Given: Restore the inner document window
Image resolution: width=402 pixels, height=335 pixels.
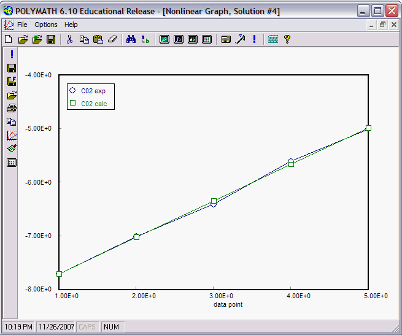Looking at the screenshot, I should pos(382,25).
